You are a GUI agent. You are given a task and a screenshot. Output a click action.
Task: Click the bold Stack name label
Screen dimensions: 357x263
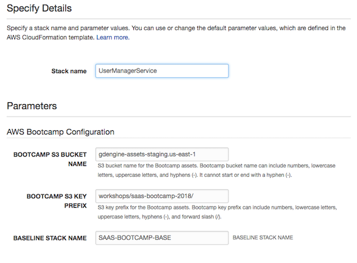pyautogui.click(x=69, y=71)
